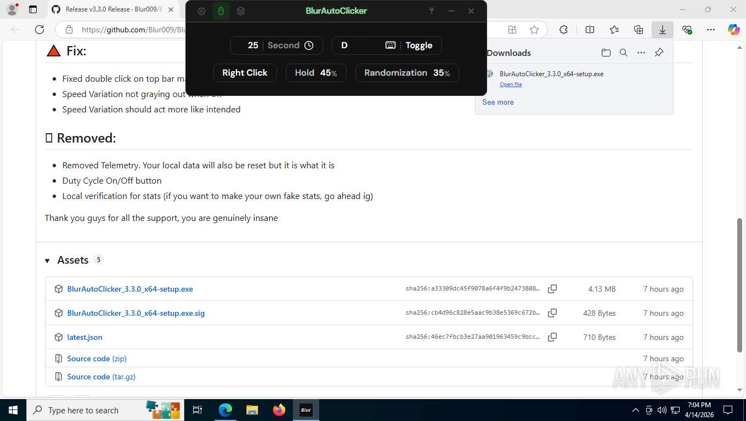The width and height of the screenshot is (746, 421).
Task: Open the layers stack icon in BlurAutoClicker
Action: pyautogui.click(x=241, y=11)
